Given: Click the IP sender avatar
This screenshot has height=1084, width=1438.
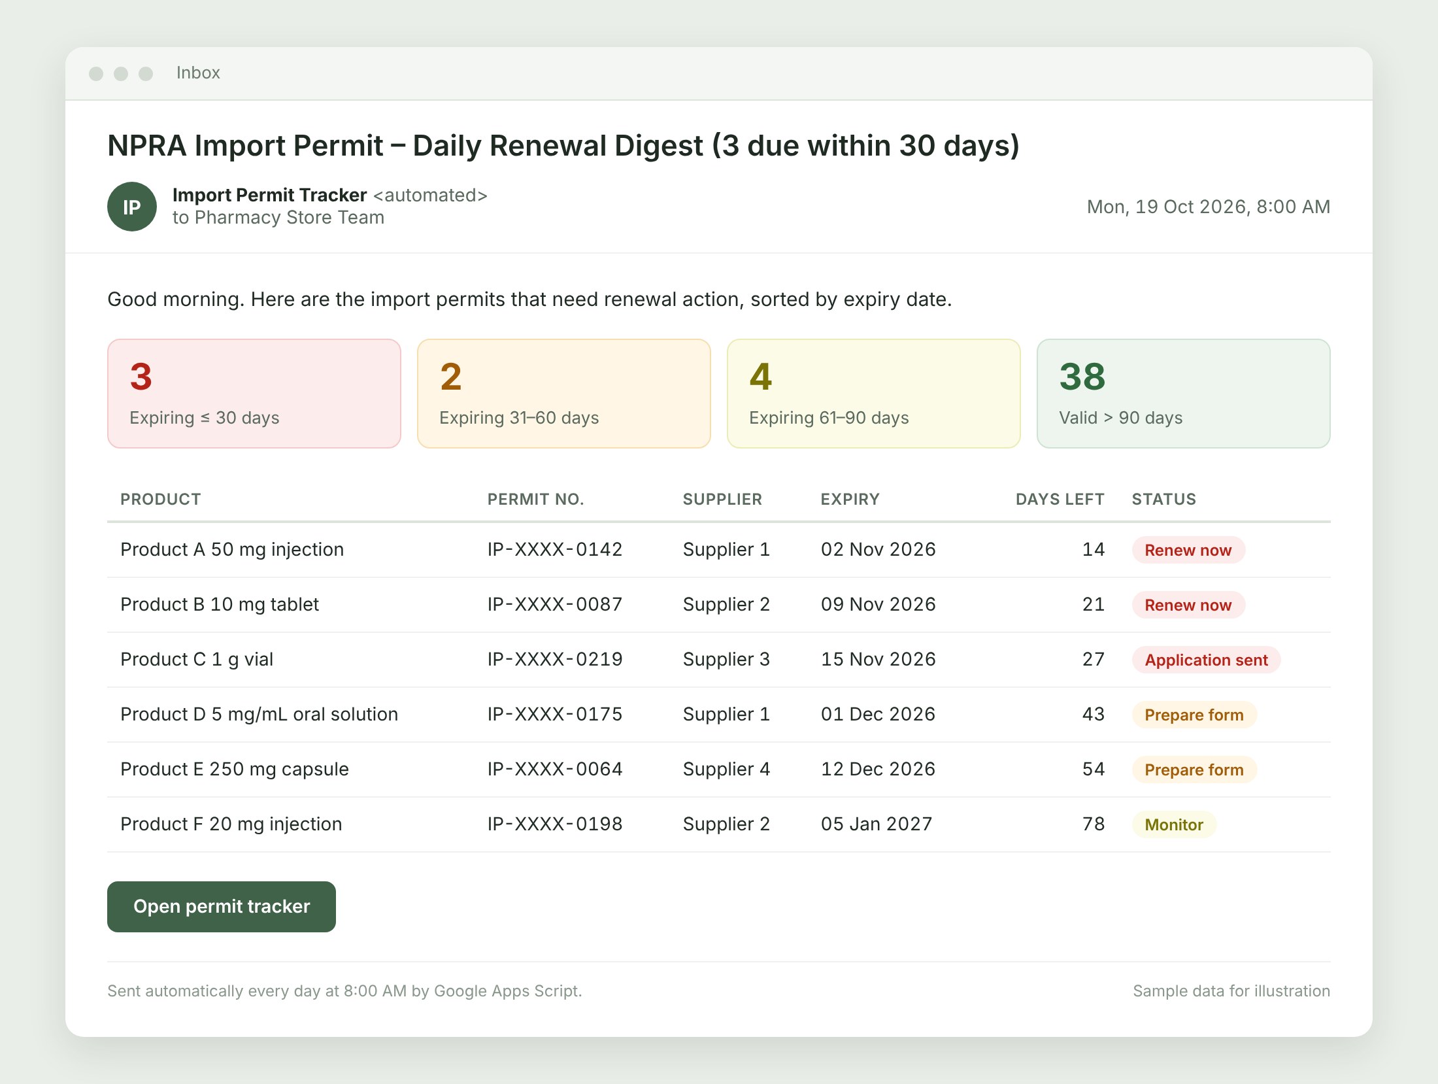Looking at the screenshot, I should [132, 207].
